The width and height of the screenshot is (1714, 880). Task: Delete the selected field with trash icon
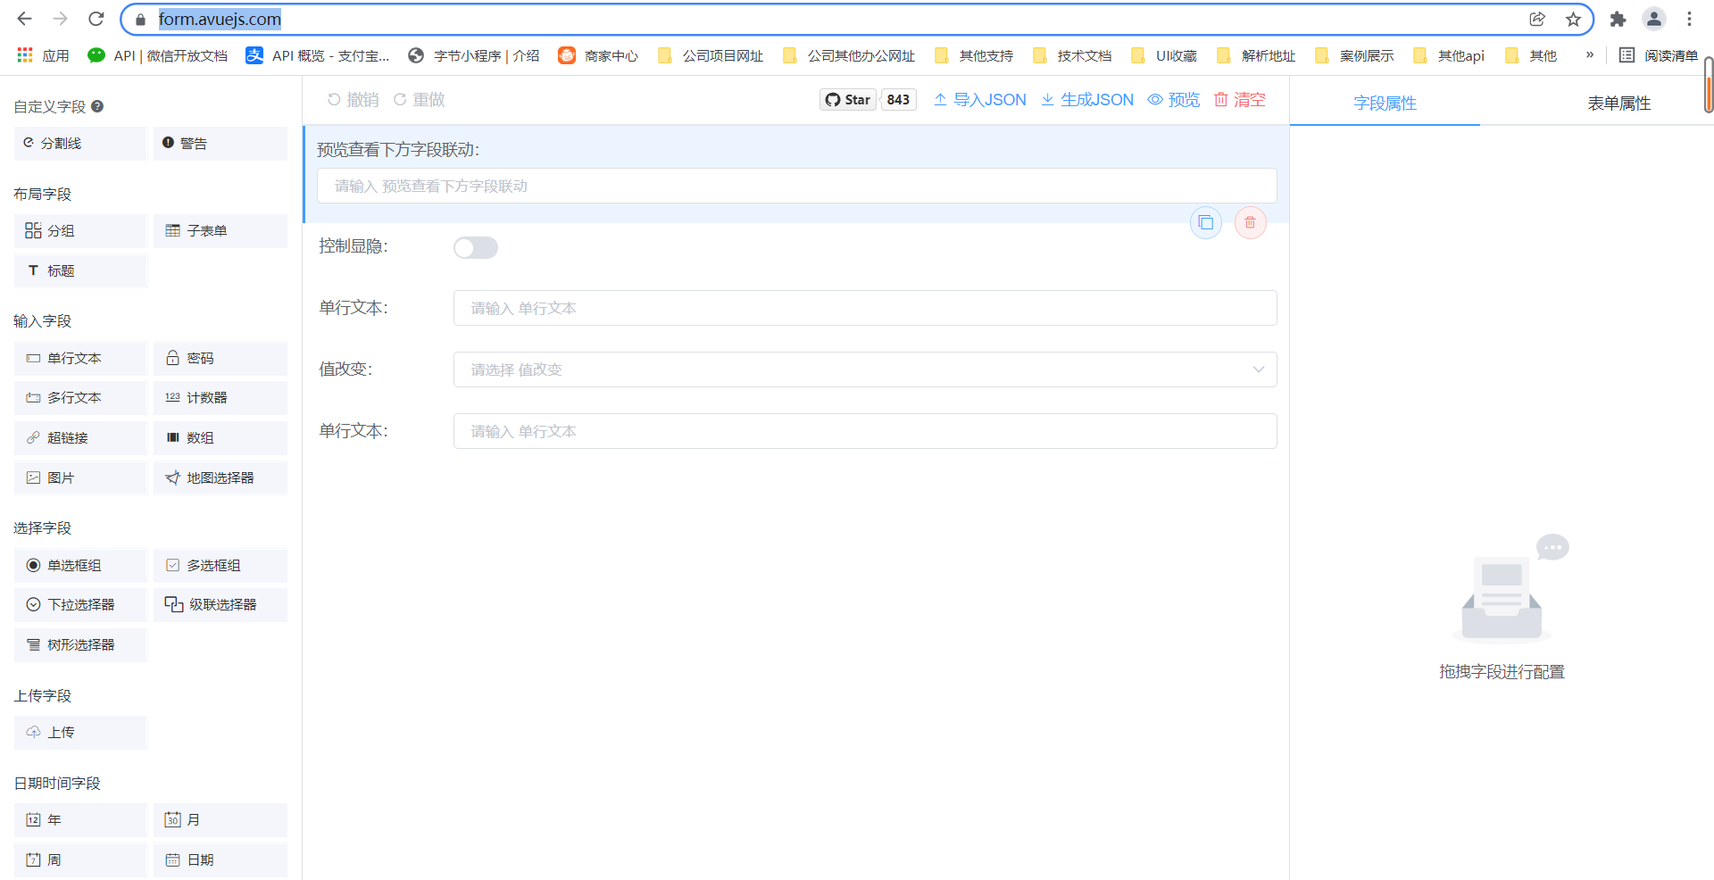coord(1250,222)
